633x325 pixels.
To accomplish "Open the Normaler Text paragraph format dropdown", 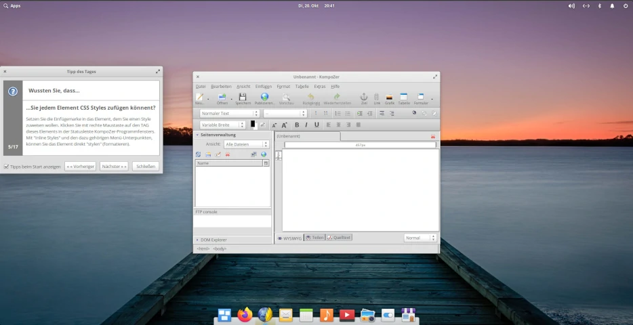I will (x=229, y=114).
